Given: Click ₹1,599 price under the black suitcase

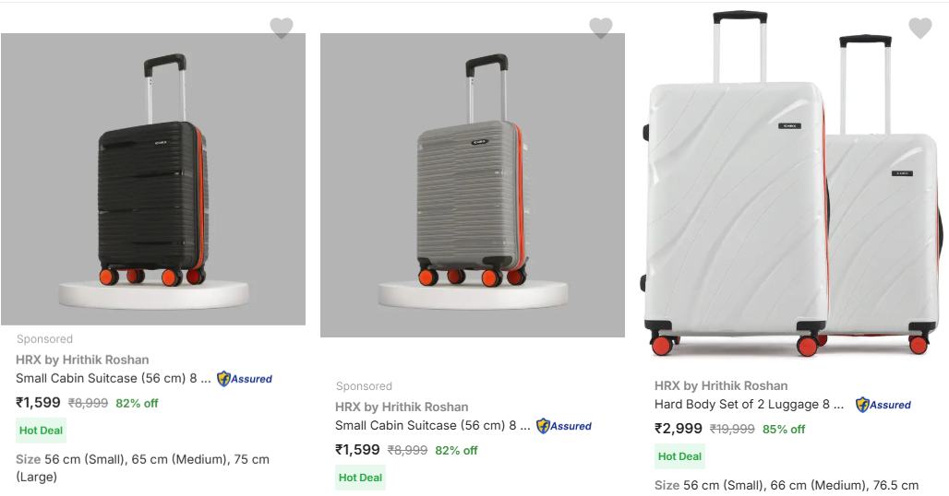Looking at the screenshot, I should click(x=39, y=403).
